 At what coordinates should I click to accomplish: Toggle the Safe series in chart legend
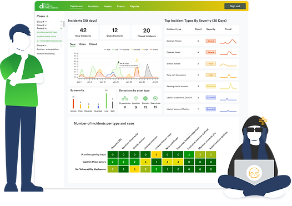coord(107,50)
